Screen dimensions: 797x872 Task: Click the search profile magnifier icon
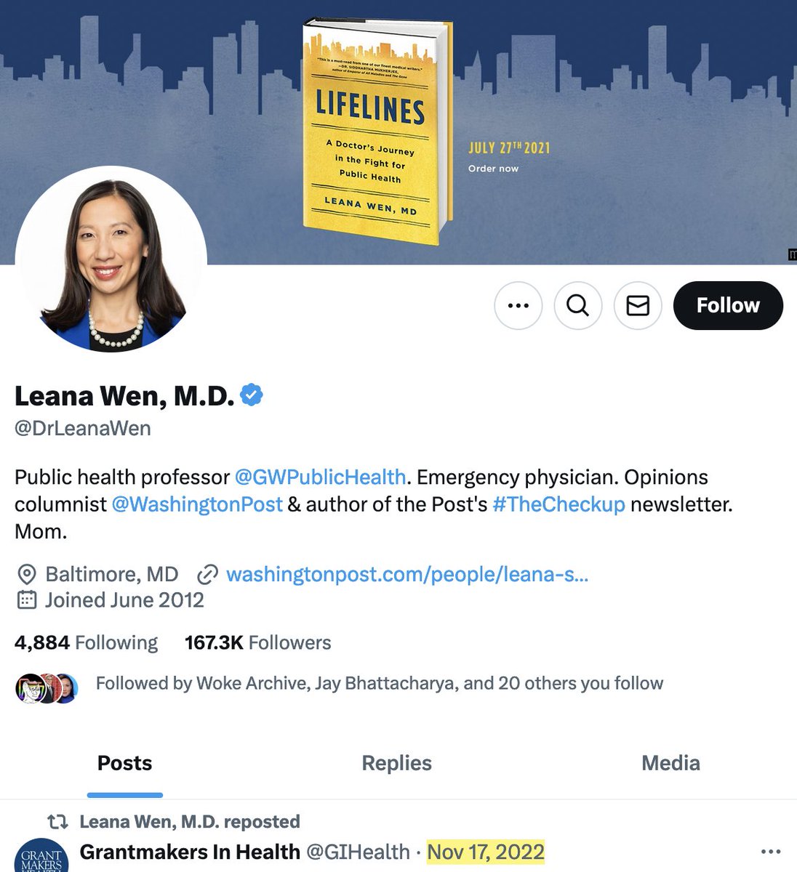point(577,305)
